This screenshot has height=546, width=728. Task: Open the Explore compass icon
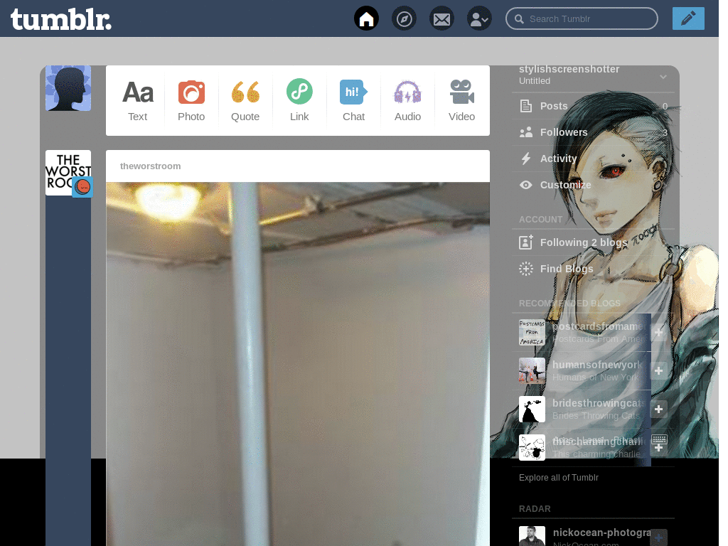coord(404,19)
